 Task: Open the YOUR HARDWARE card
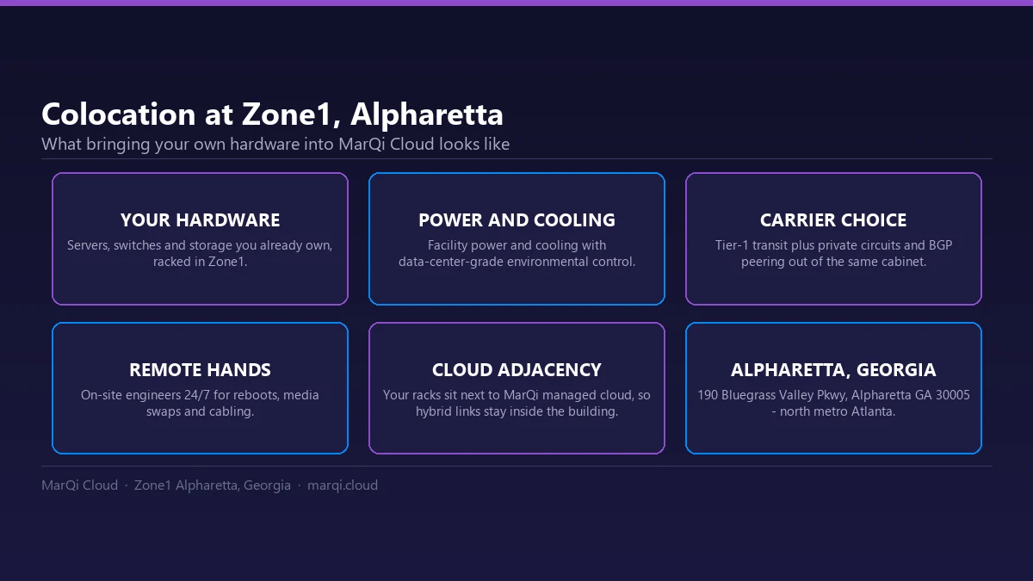200,239
